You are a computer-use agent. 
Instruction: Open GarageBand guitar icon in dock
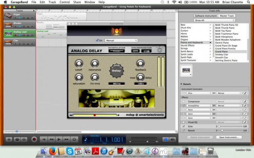pyautogui.click(x=112, y=151)
